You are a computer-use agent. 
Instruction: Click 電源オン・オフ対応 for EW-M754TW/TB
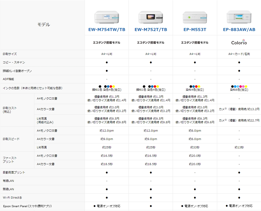[109, 206]
